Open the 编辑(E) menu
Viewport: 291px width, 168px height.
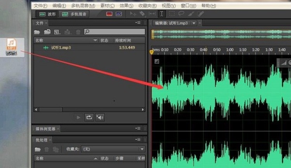click(59, 6)
